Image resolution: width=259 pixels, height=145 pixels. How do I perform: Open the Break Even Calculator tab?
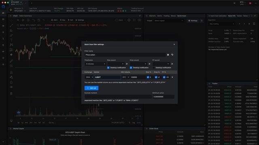click(219, 16)
